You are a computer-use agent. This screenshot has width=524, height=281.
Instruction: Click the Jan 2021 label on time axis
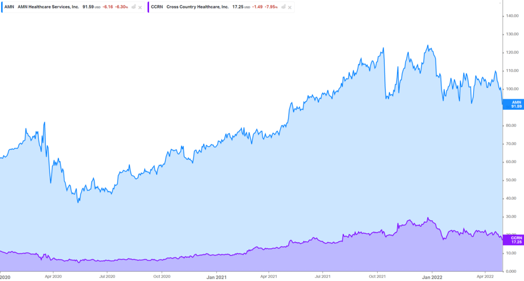(216, 277)
